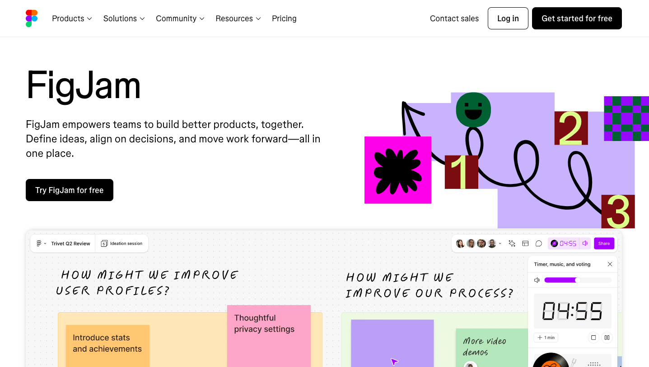Click the vinyl record music player
Viewport: 649px width, 367px height.
(551, 361)
